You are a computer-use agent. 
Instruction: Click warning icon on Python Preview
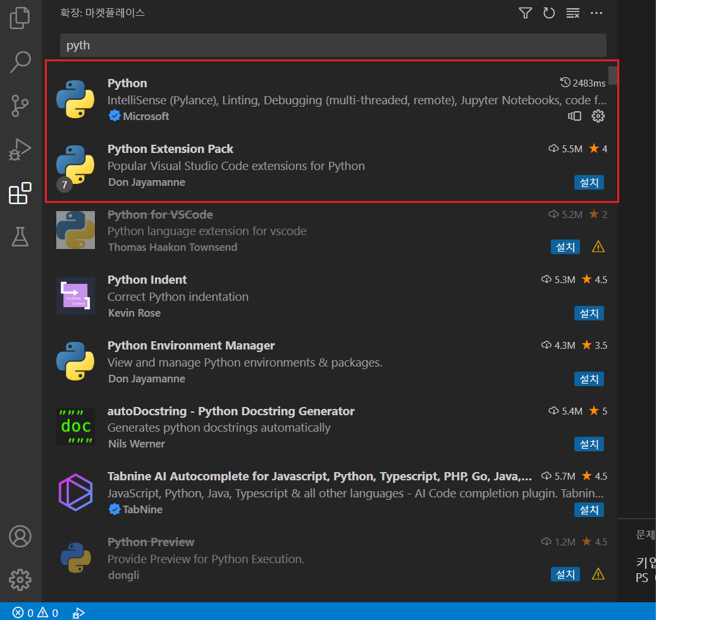coord(598,574)
